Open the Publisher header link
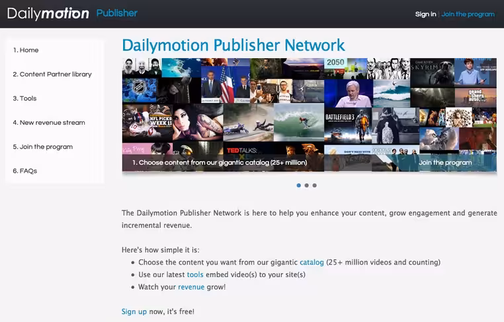504x322 pixels. coord(116,13)
